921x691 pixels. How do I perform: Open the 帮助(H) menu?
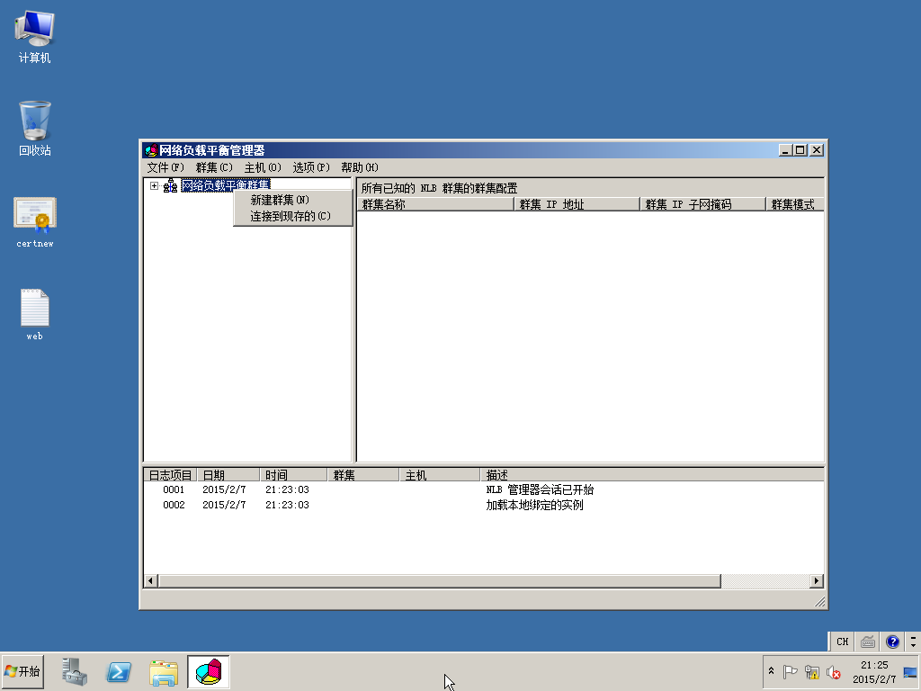click(x=360, y=167)
